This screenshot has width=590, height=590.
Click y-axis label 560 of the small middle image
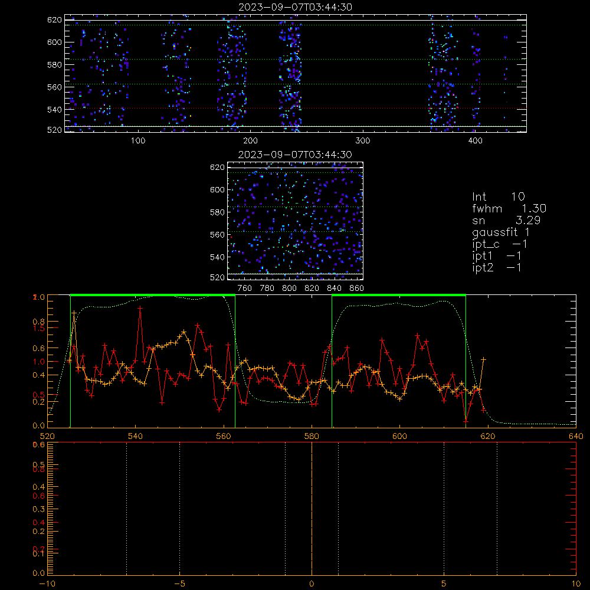point(217,234)
